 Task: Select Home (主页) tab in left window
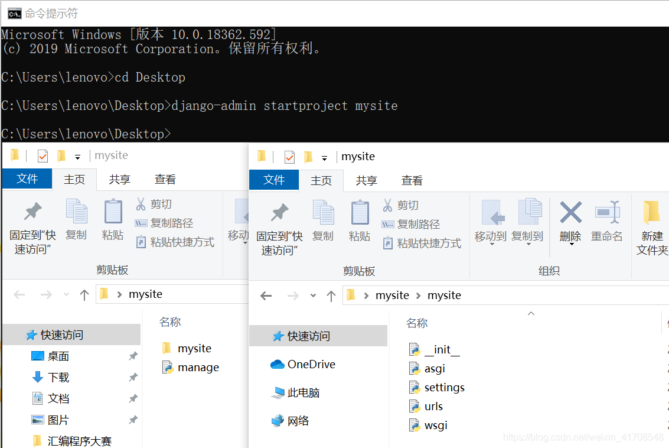click(x=74, y=179)
